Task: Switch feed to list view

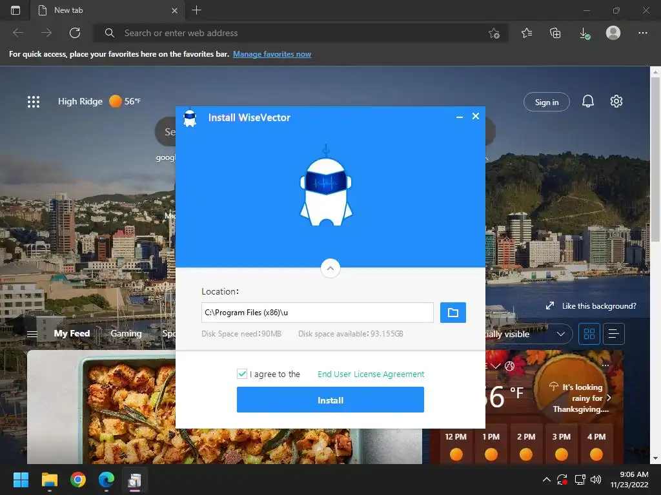Action: tap(614, 335)
